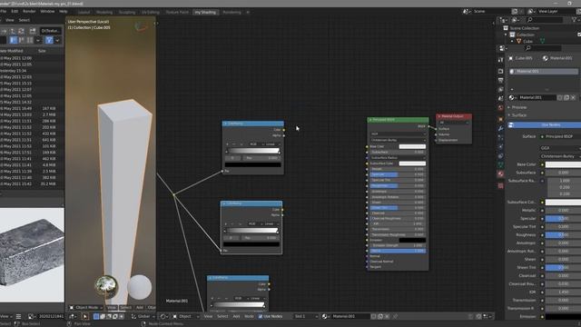Viewport: 581px width, 327px height.
Task: Open the Help menu in top bar
Action: click(x=63, y=12)
